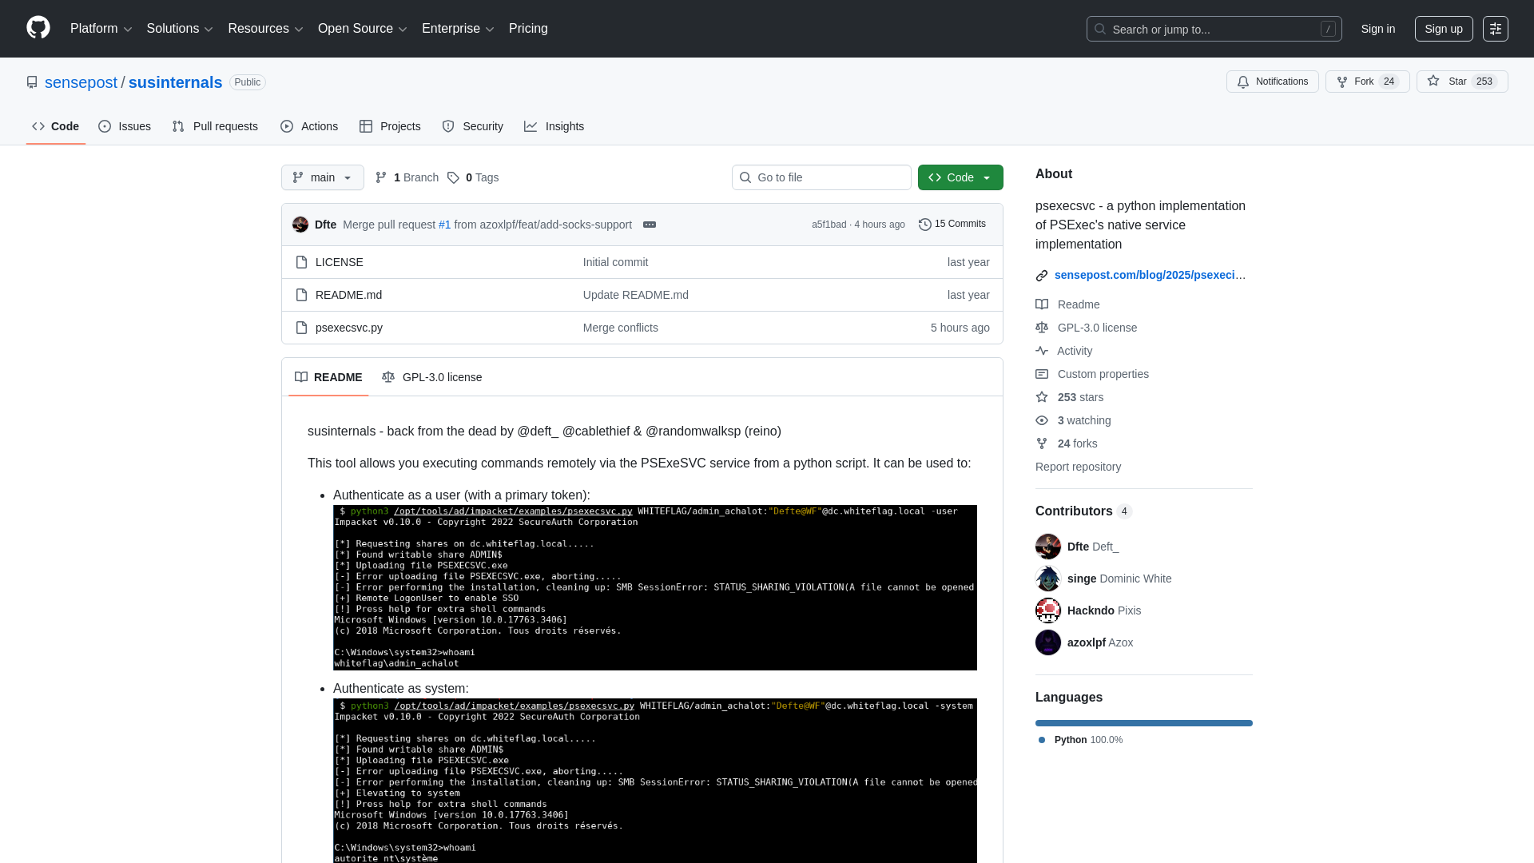The width and height of the screenshot is (1534, 863).
Task: Expand the main branch selector
Action: [322, 177]
